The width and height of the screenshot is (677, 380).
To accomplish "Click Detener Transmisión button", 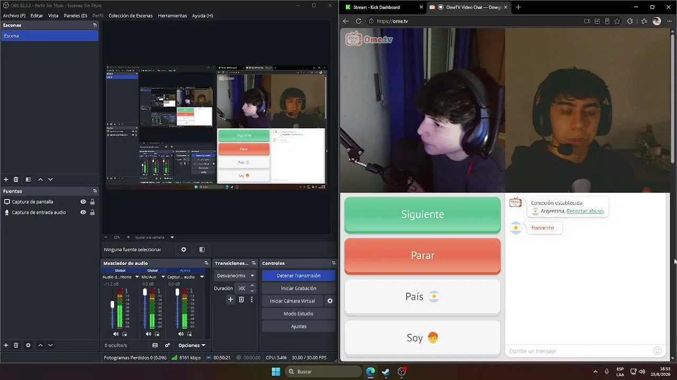I will point(298,275).
